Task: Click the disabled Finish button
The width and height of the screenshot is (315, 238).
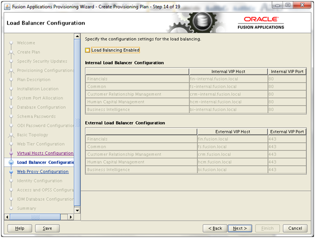Action: (267, 228)
